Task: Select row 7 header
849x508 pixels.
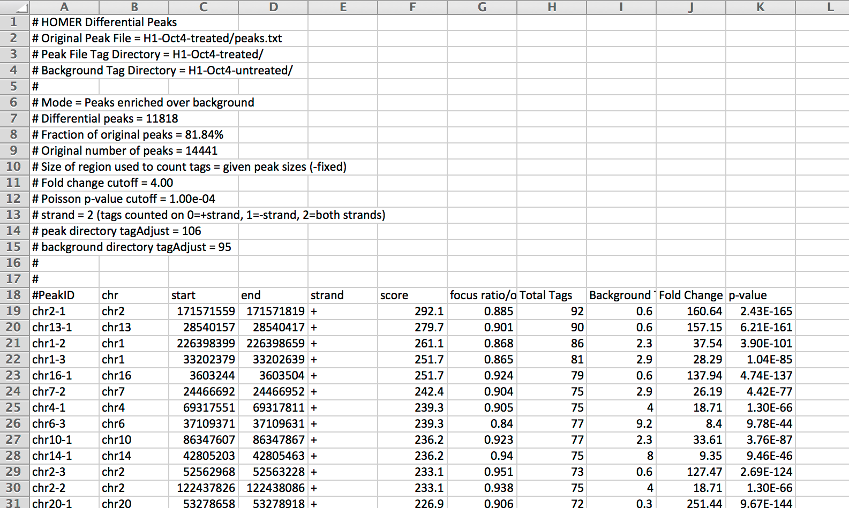Action: (14, 118)
